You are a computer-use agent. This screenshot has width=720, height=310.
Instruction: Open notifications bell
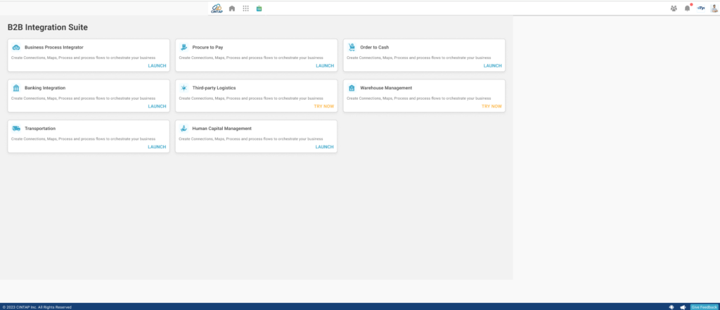[x=688, y=8]
